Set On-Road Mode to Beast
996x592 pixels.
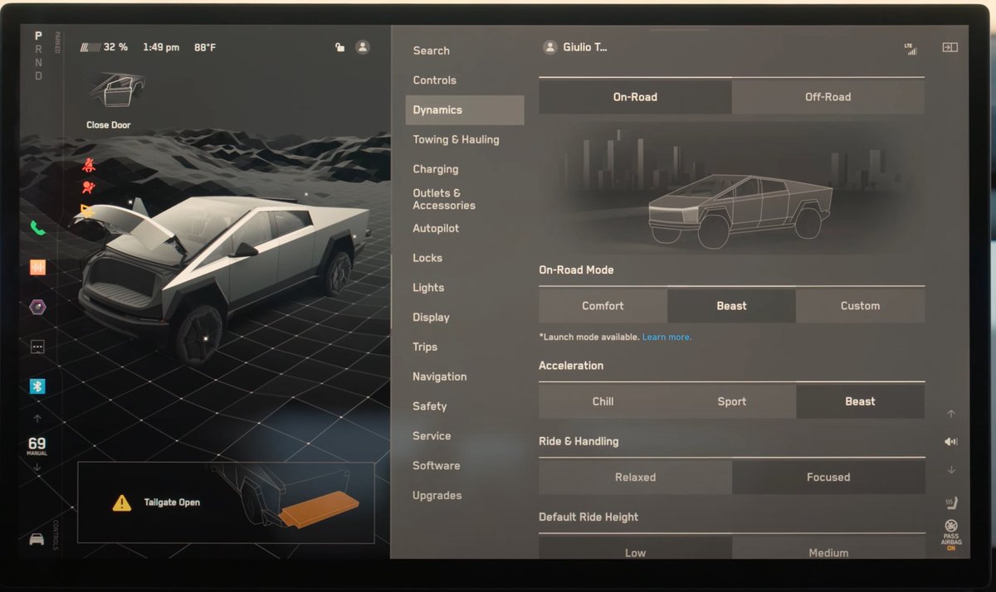coord(732,306)
